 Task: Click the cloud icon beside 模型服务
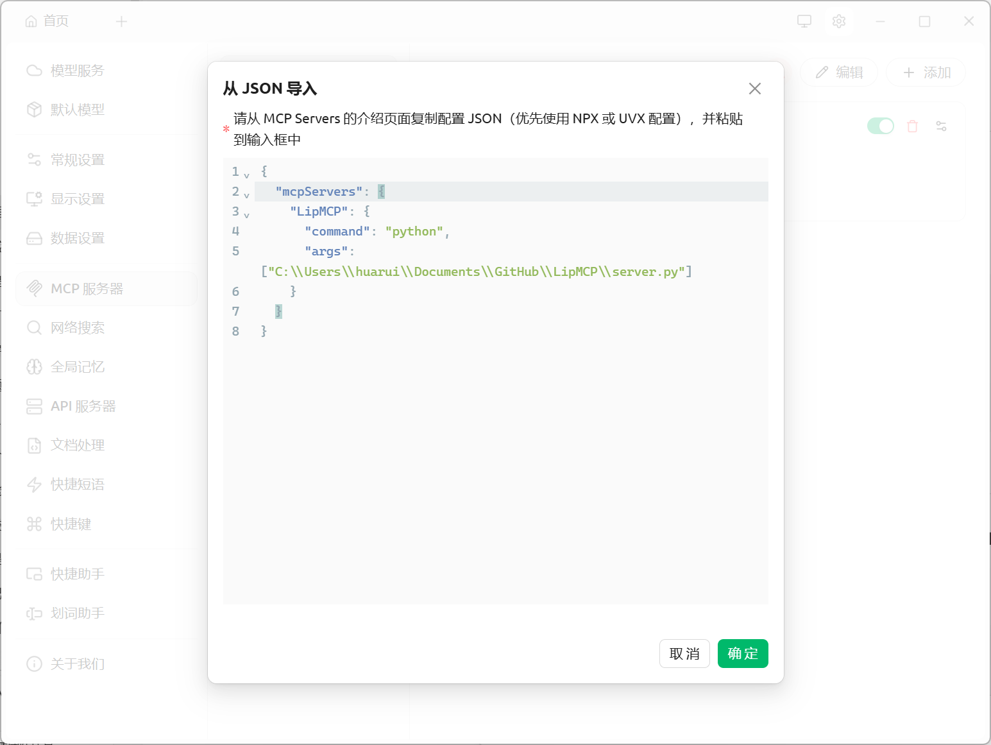34,71
